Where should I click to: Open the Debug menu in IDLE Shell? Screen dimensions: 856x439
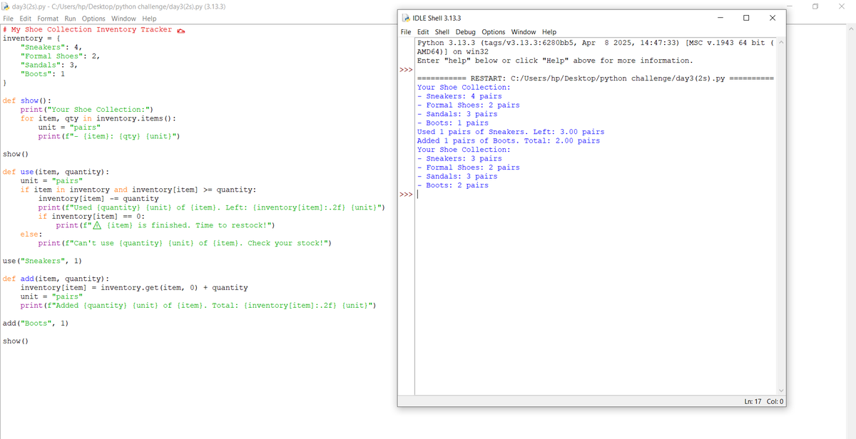coord(466,32)
